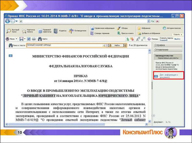Select Приказ ФНС России document entry
Screen dimensions: 192x143
[167, 66]
